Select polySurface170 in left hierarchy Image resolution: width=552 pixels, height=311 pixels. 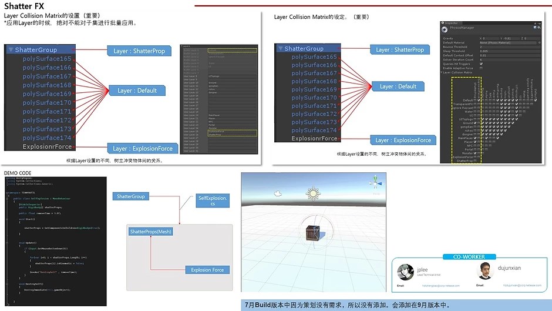pos(47,103)
